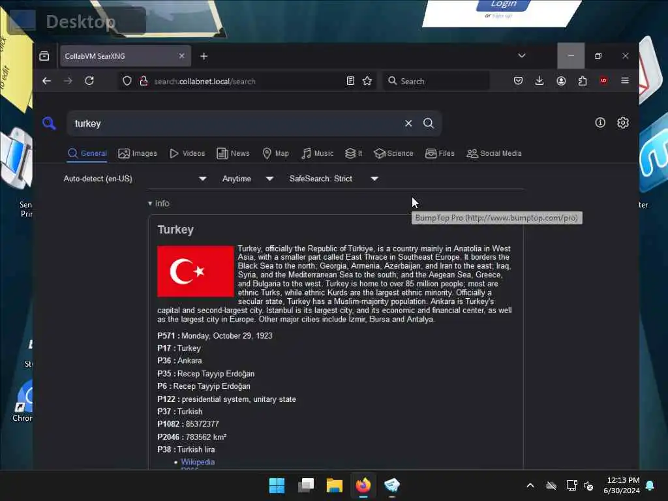Open the notification bell

[x=650, y=485]
